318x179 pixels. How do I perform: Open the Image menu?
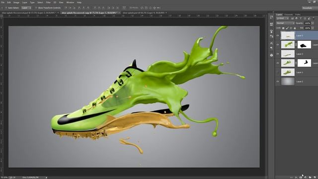tap(16, 2)
